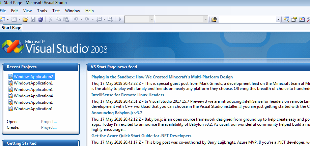Click the Create Project... link

pyautogui.click(x=49, y=127)
